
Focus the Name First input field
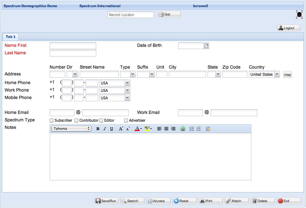click(x=73, y=46)
